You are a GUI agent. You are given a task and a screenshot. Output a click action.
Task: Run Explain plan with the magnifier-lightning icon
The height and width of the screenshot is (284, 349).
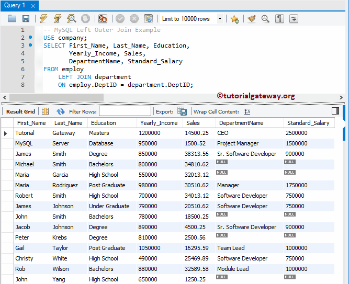click(72, 19)
